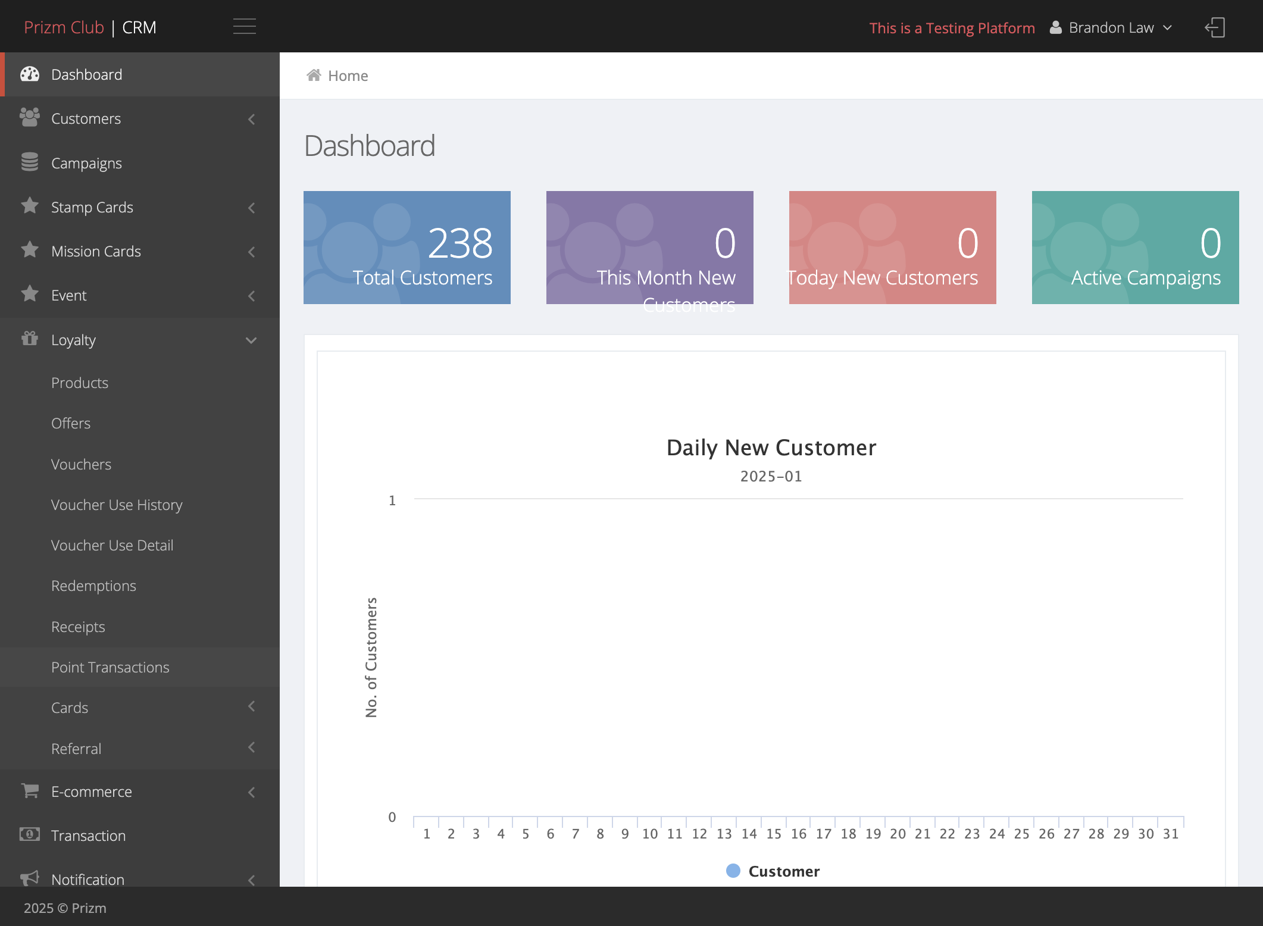The width and height of the screenshot is (1263, 926).
Task: Open the Redemptions submenu item
Action: pyautogui.click(x=140, y=586)
